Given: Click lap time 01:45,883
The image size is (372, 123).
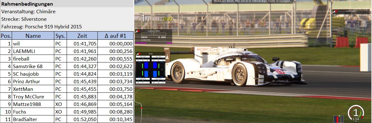Looking at the screenshot, I should point(85,97).
